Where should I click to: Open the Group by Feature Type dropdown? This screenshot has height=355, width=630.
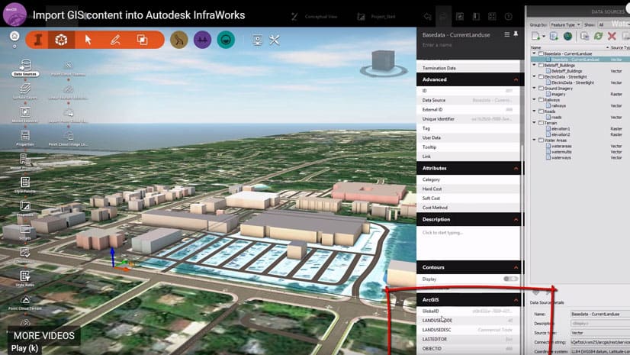(x=565, y=24)
